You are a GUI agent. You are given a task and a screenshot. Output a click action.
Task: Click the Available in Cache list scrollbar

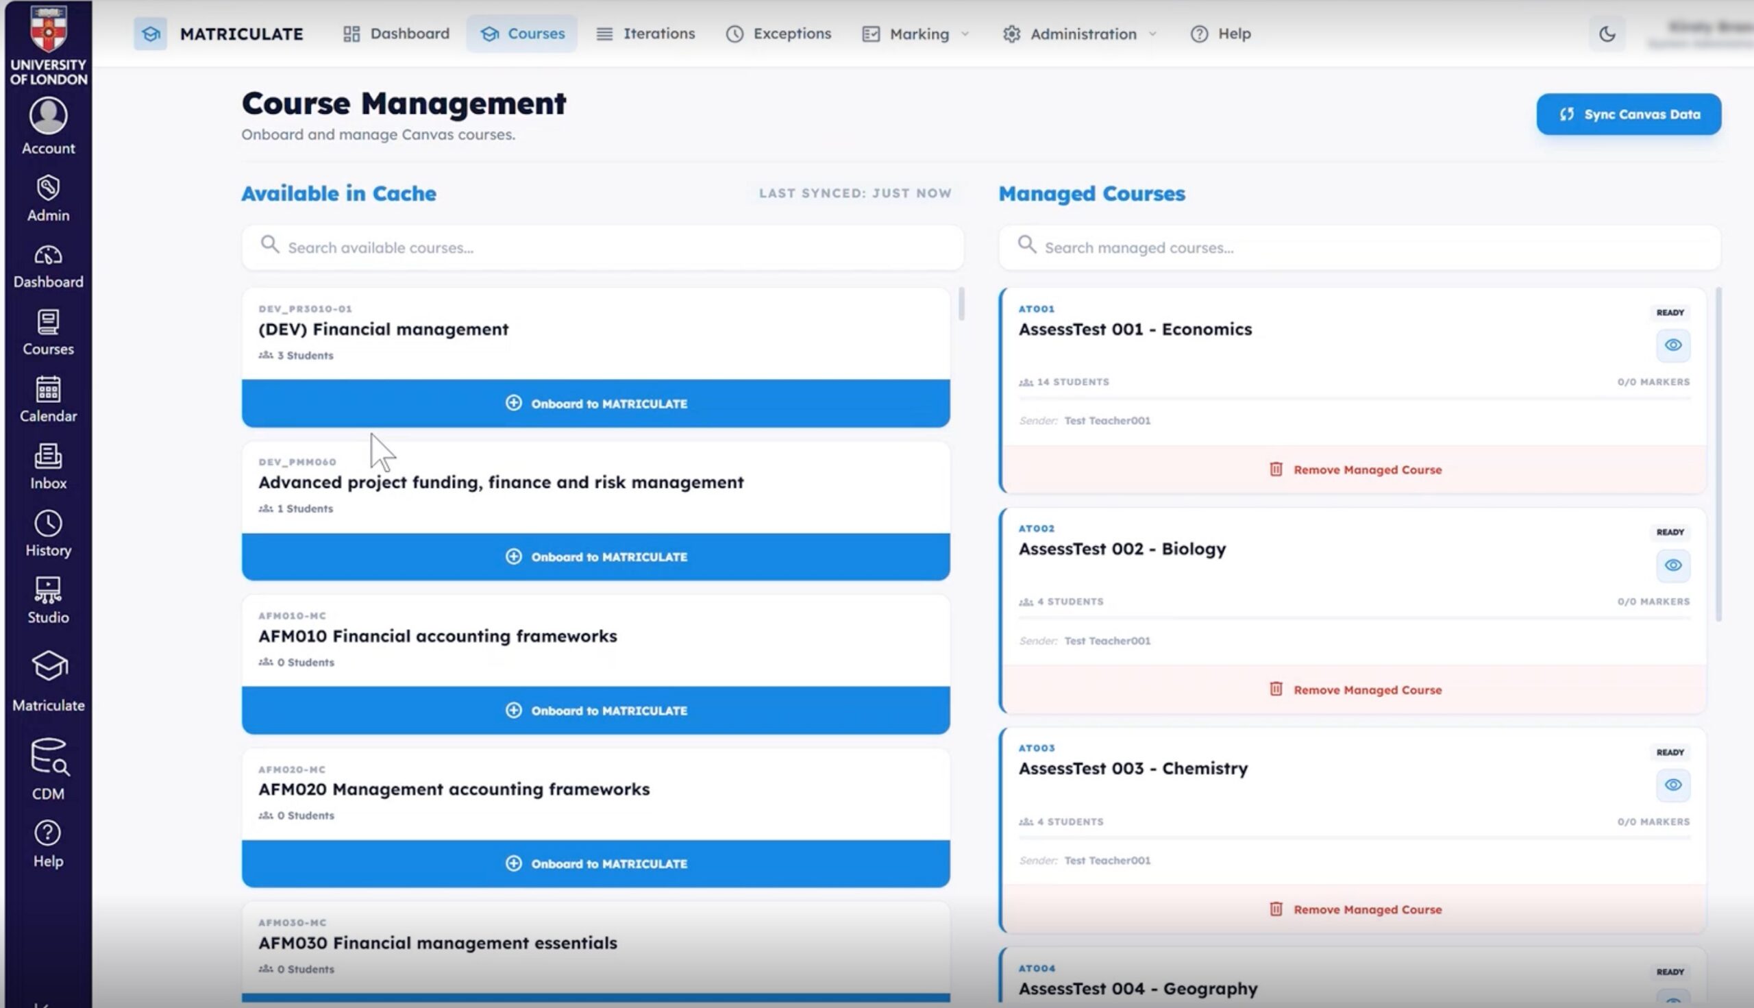[961, 305]
